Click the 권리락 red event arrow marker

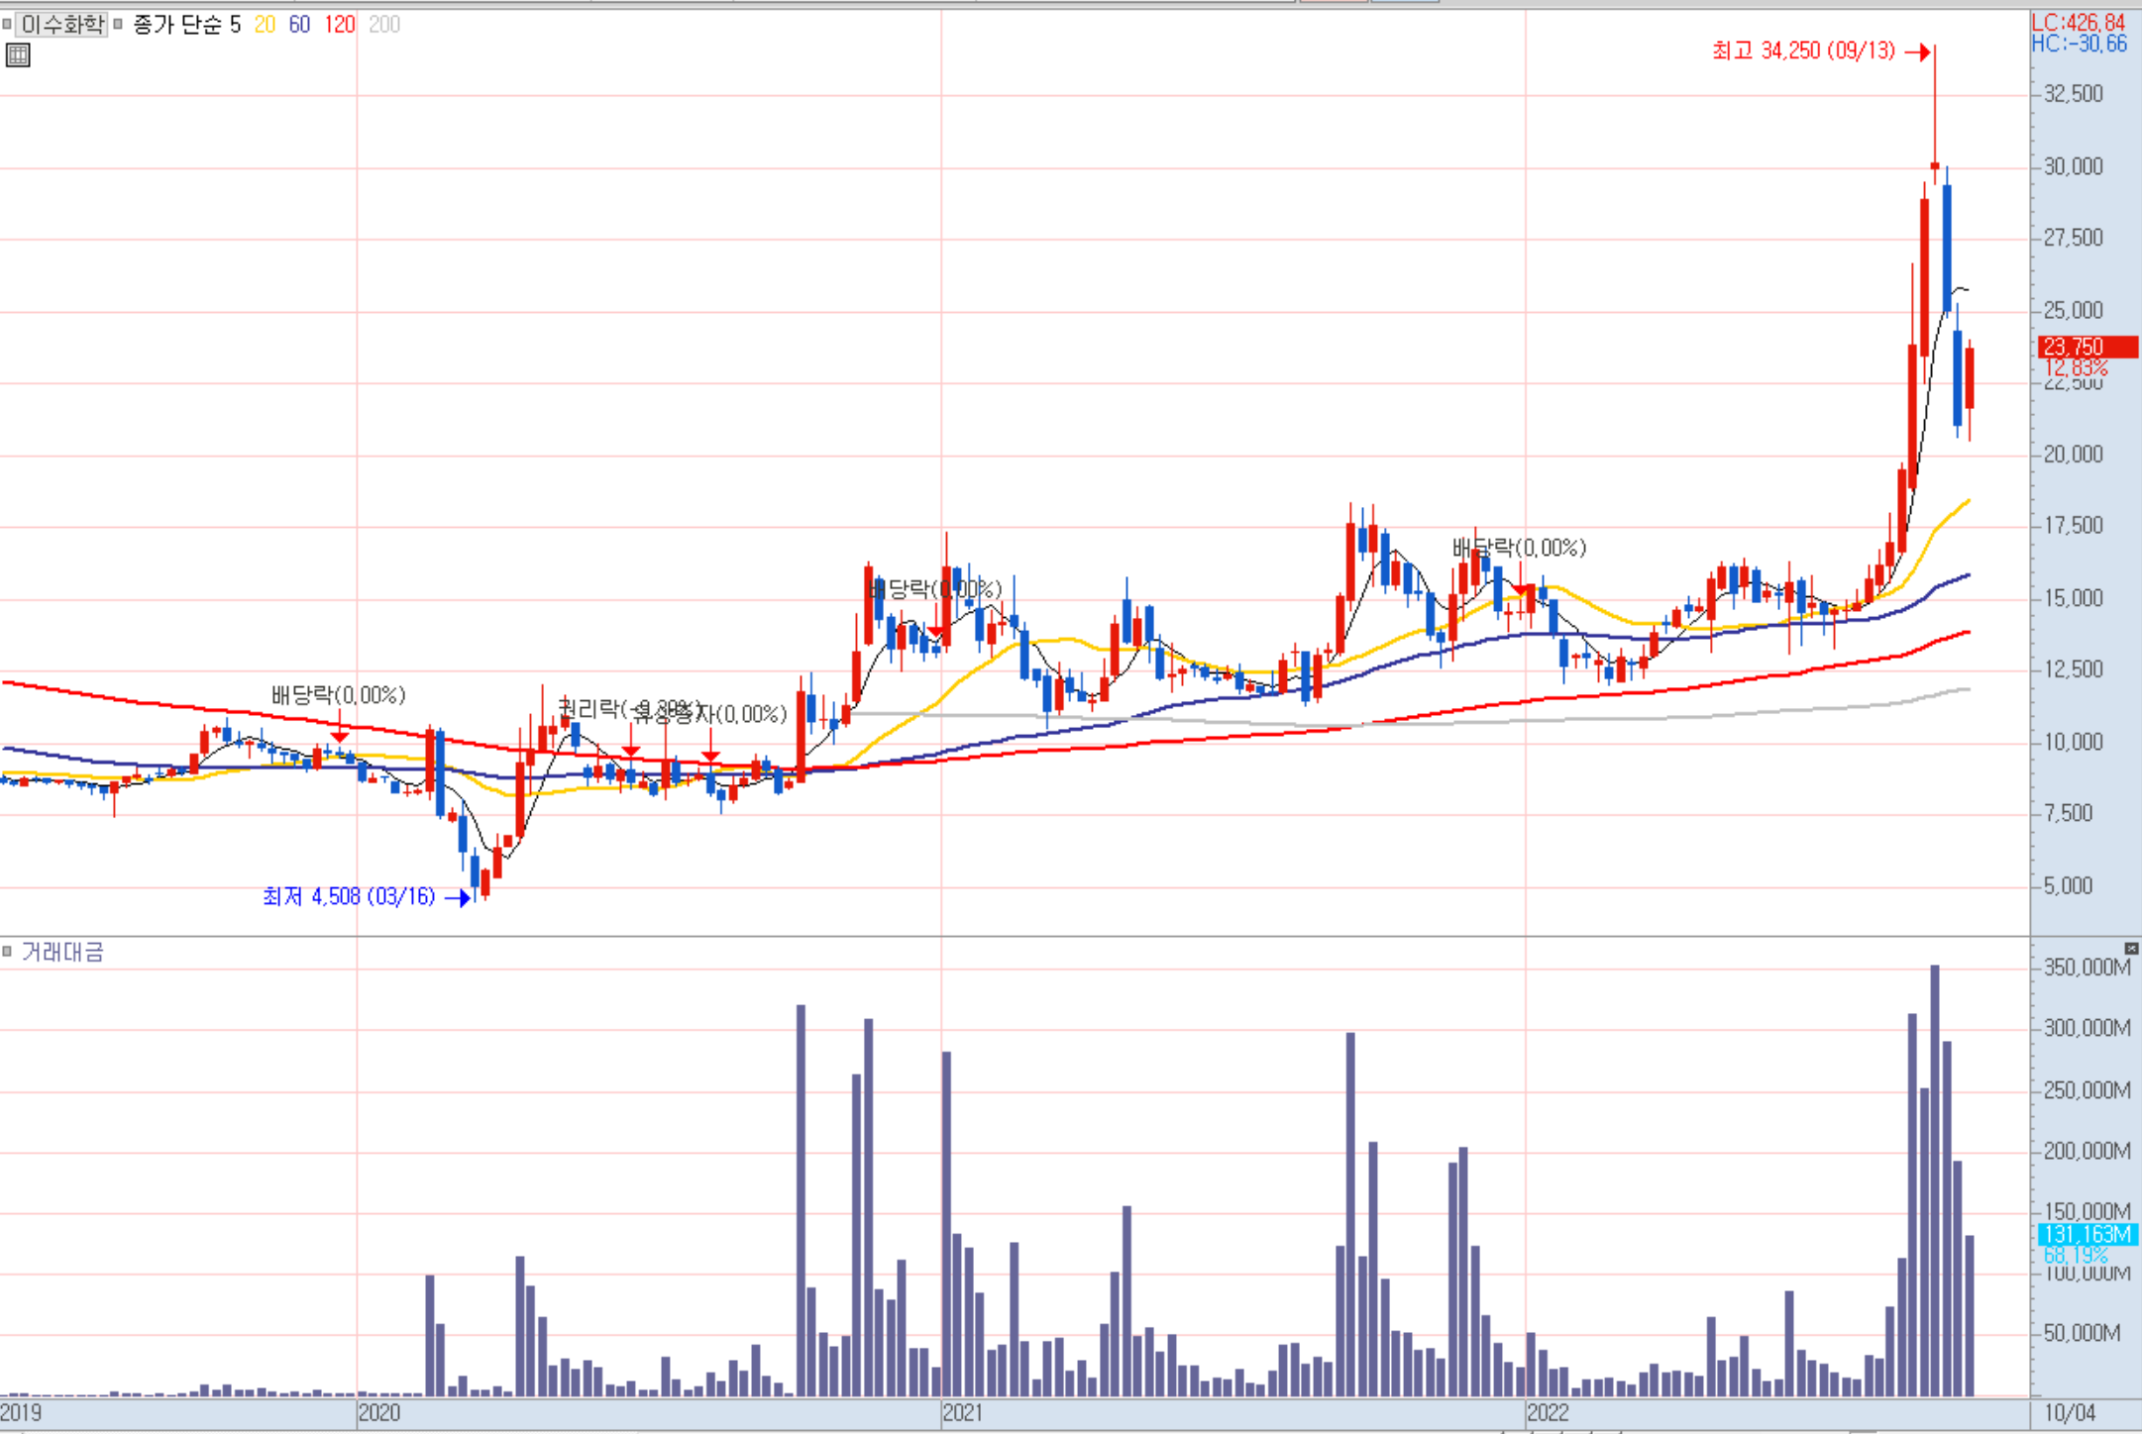click(x=630, y=753)
